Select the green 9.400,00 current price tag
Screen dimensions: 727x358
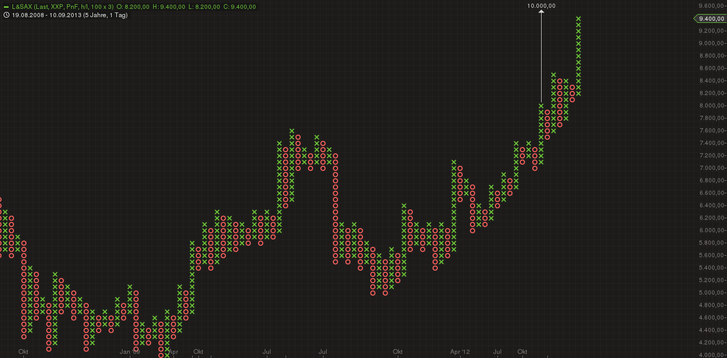[710, 19]
